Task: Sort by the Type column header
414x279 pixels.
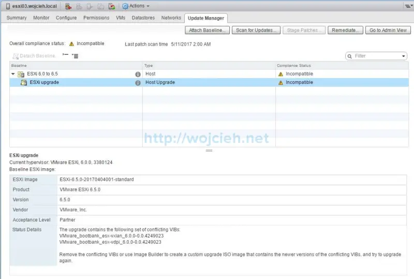Action: (209, 66)
